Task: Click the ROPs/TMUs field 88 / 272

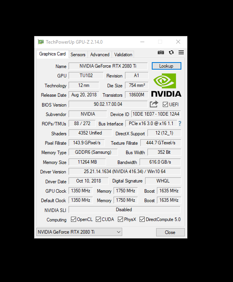Action: pyautogui.click(x=82, y=123)
